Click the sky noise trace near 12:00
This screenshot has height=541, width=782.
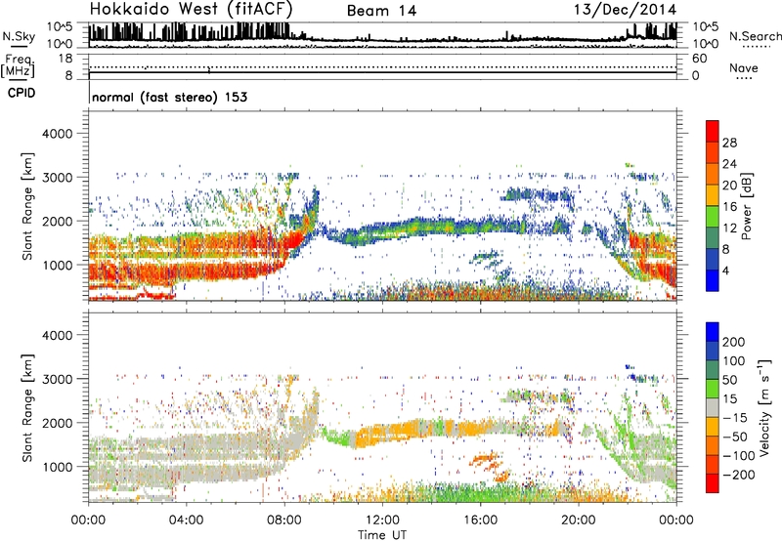[382, 40]
